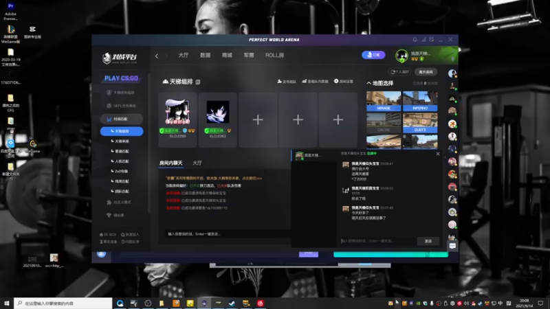Click the middle empty plus team slot
550x309 pixels.
click(298, 119)
